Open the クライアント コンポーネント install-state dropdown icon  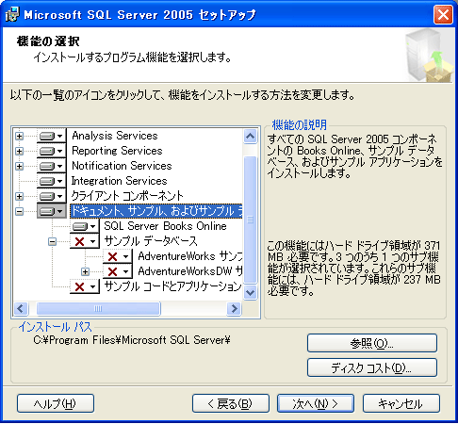pos(52,196)
